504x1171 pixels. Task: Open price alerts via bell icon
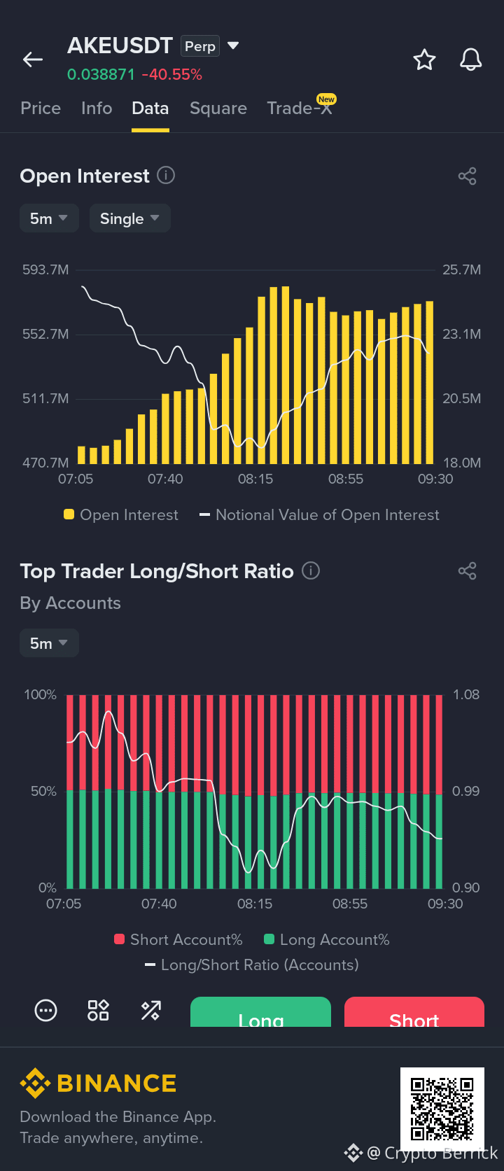click(x=471, y=60)
